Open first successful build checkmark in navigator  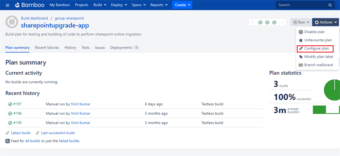coord(260,22)
